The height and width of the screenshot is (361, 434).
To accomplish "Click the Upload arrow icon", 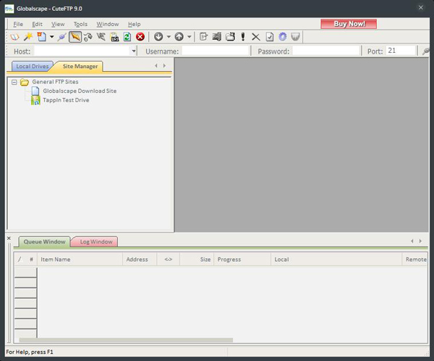I will pyautogui.click(x=179, y=37).
